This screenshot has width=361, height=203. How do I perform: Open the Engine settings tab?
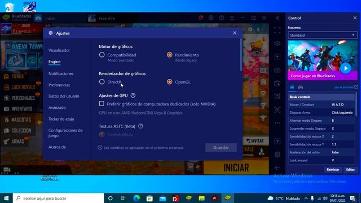coord(54,61)
